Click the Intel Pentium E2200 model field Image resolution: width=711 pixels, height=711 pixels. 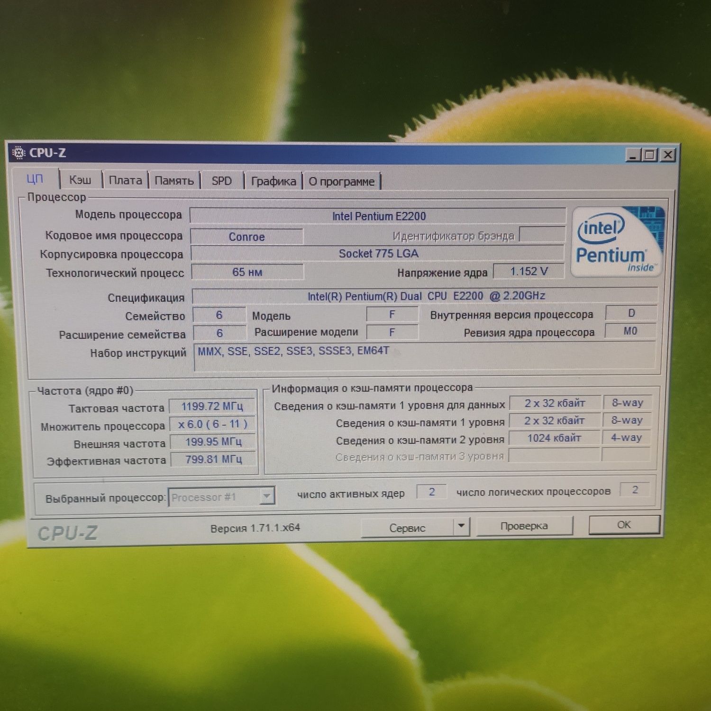378,216
